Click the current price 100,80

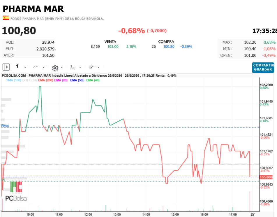19,31
